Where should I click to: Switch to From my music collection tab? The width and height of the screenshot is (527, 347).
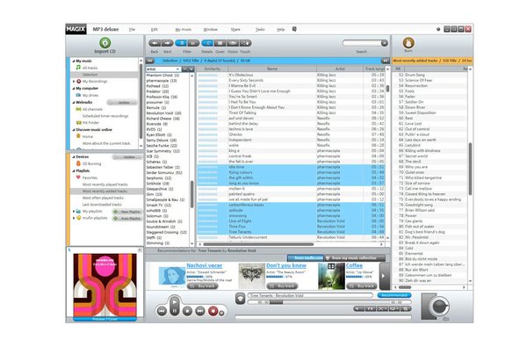pyautogui.click(x=355, y=258)
